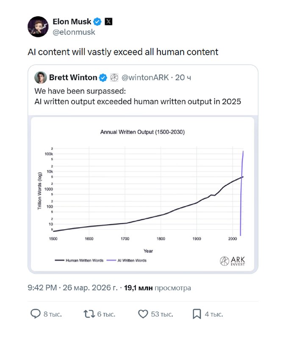The width and height of the screenshot is (286, 340).
Task: Click the Human Written Words legend entry
Action: (x=80, y=260)
